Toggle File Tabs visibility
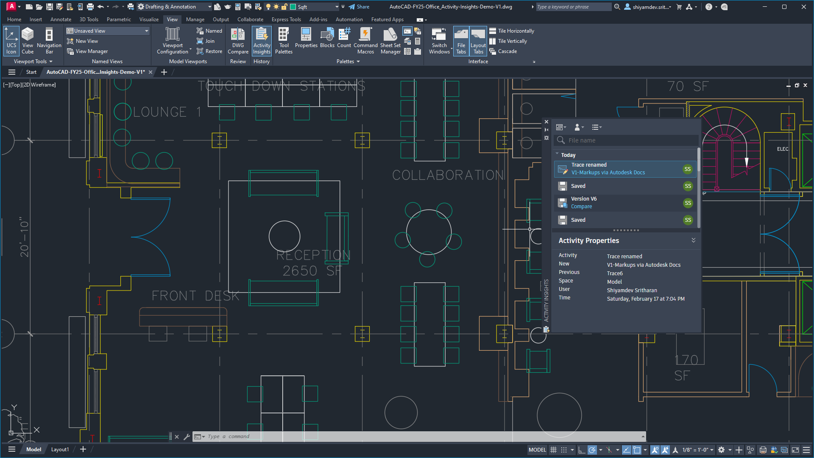 pos(461,41)
